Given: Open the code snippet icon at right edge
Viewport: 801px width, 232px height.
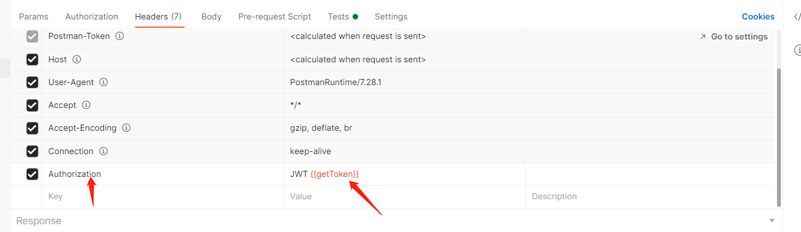Looking at the screenshot, I should click(797, 17).
